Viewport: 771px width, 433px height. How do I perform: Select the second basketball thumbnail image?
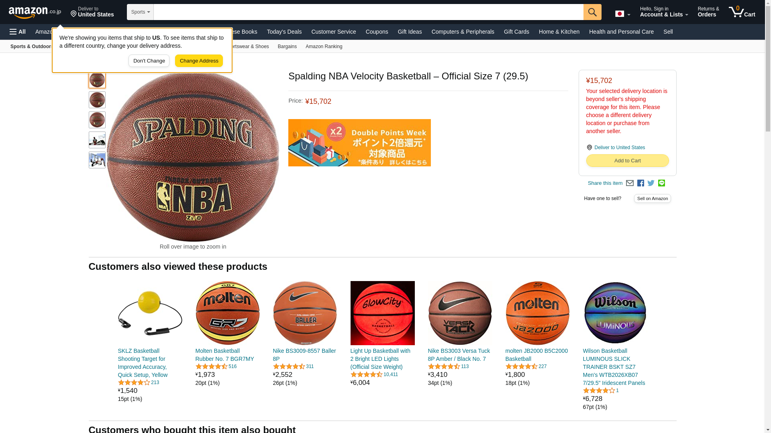97,100
